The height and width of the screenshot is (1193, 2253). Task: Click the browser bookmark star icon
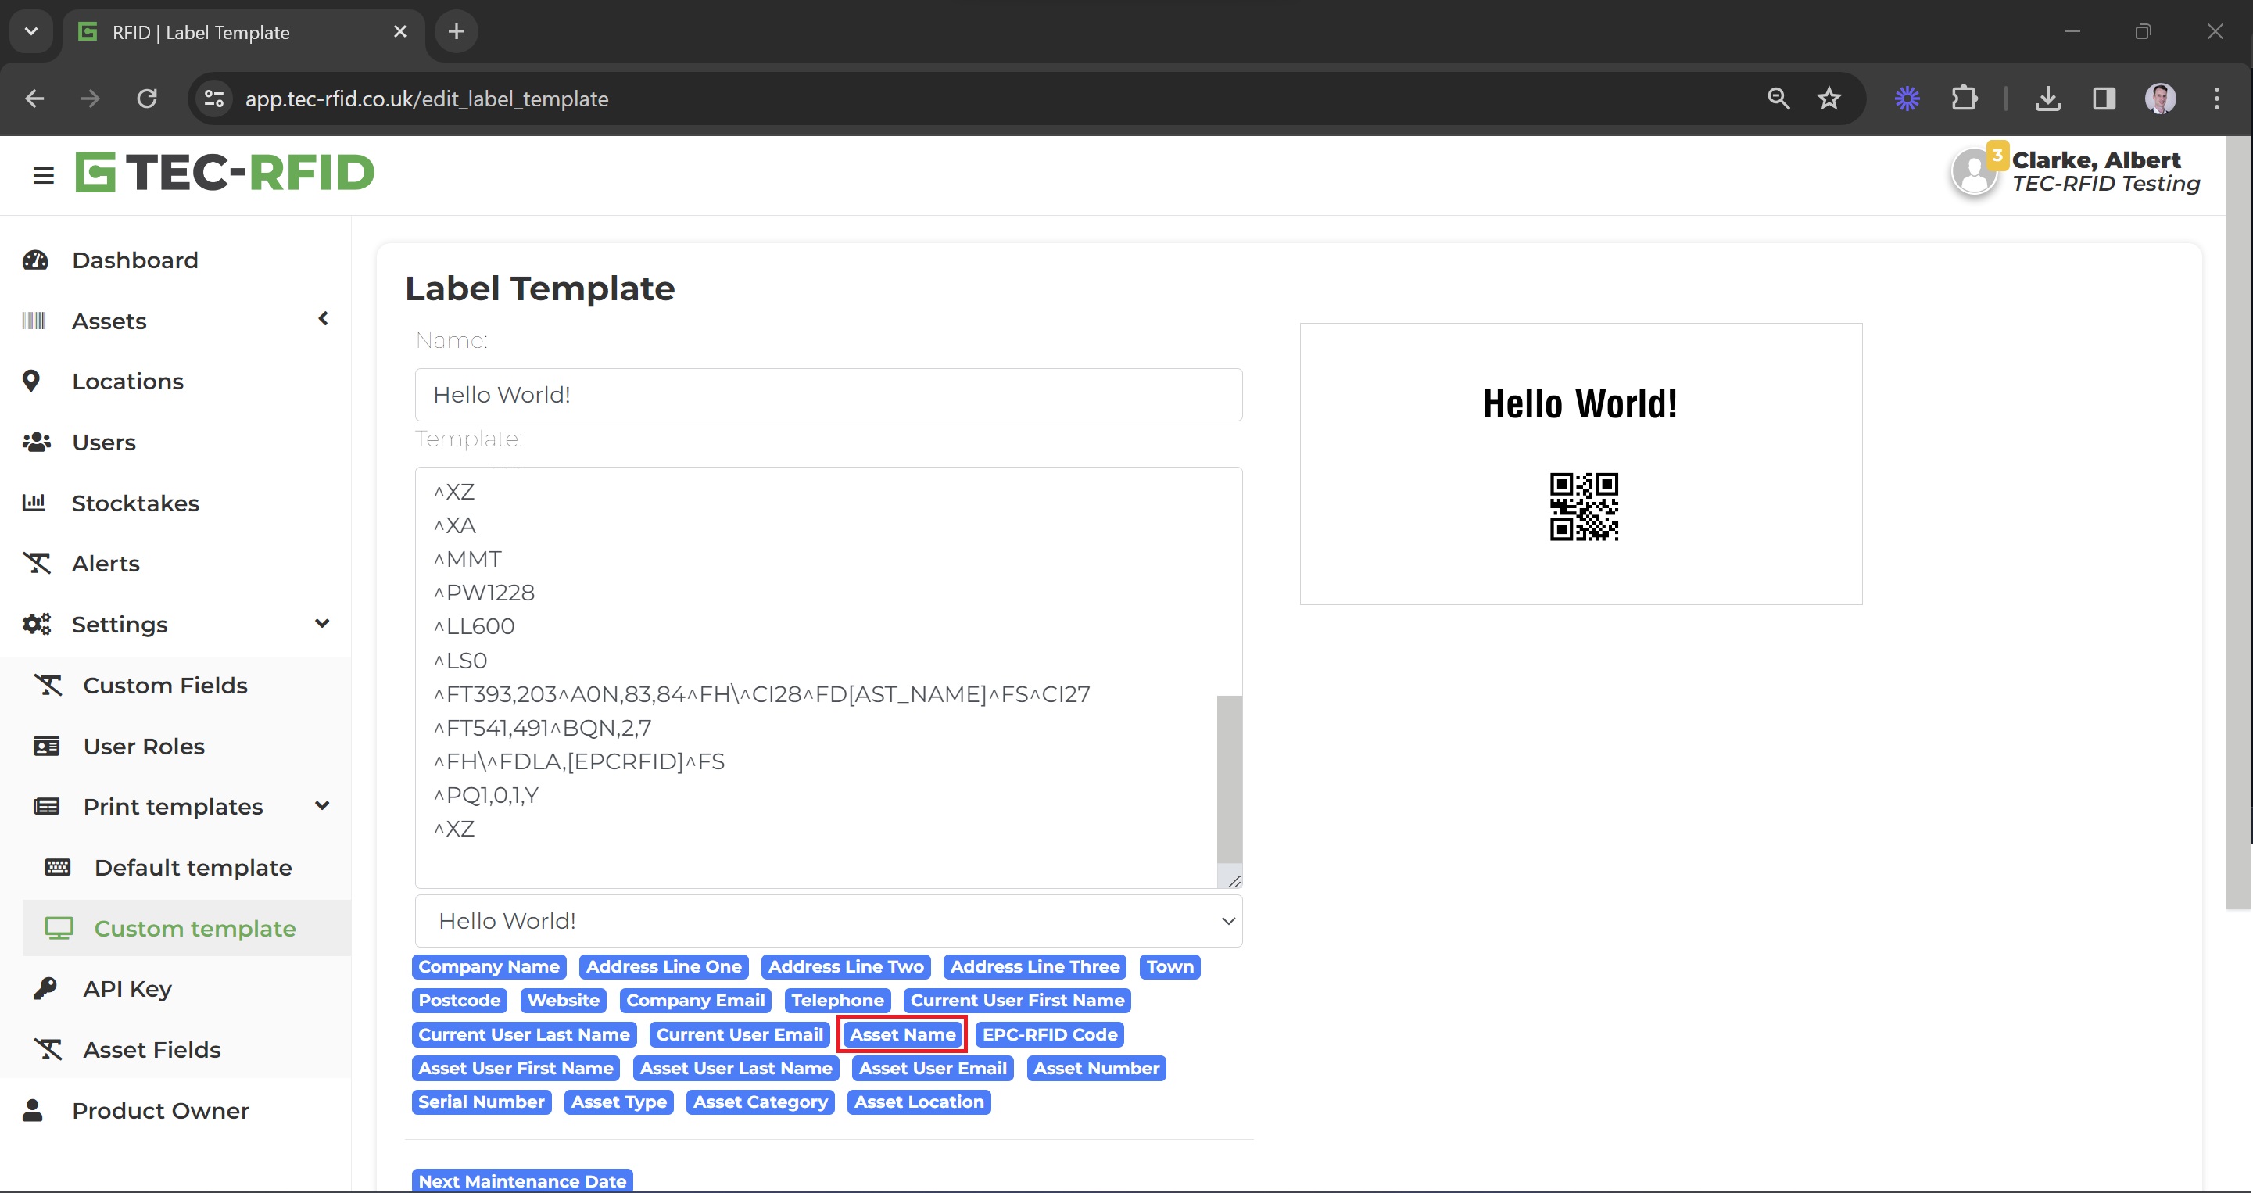(1829, 98)
